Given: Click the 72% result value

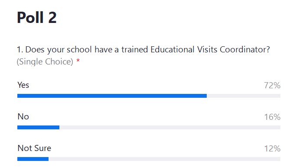Looking at the screenshot, I should 272,85.
